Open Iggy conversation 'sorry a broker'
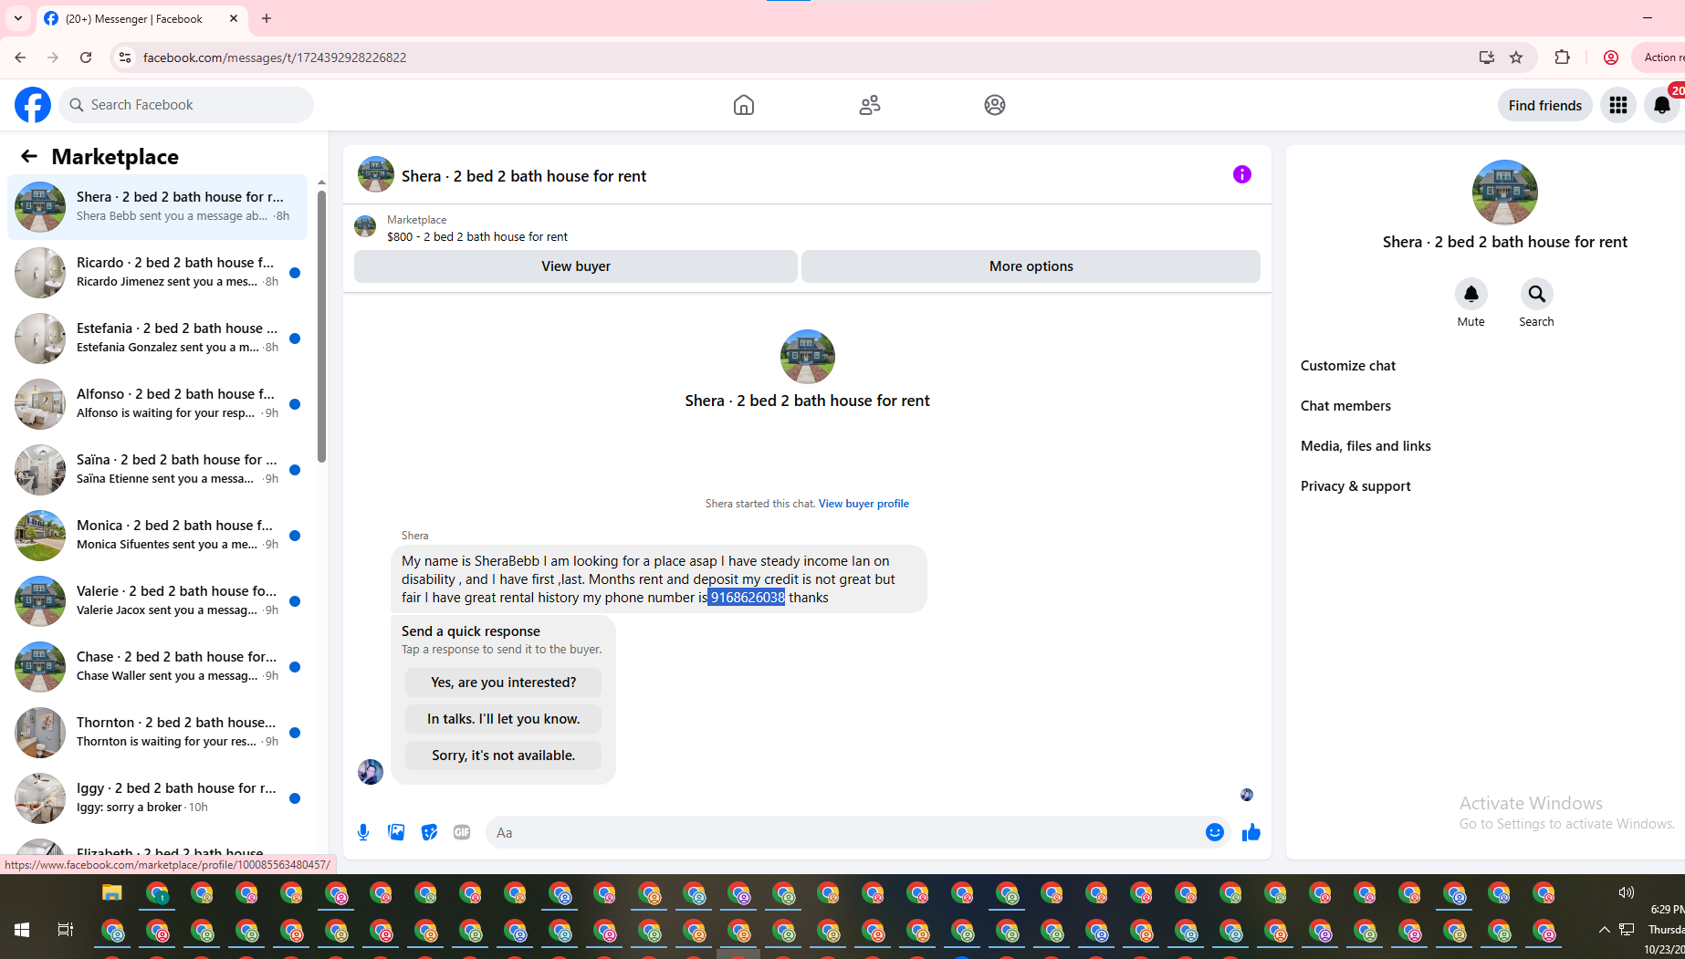Image resolution: width=1685 pixels, height=959 pixels. [157, 797]
